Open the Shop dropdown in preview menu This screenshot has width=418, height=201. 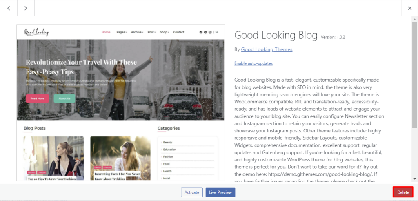[x=165, y=32]
